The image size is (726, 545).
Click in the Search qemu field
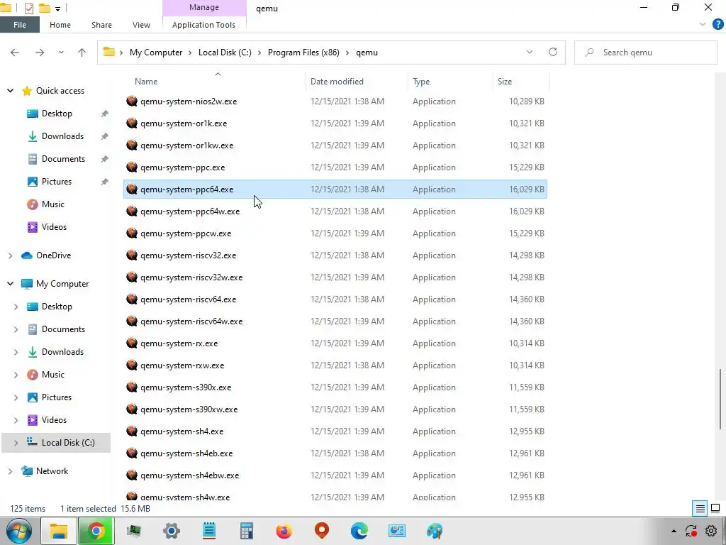pyautogui.click(x=645, y=53)
